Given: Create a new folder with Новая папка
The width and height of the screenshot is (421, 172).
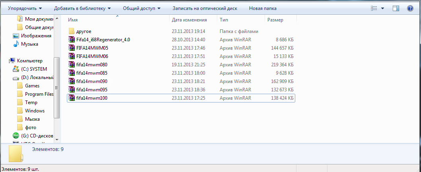Looking at the screenshot, I should pos(263,8).
